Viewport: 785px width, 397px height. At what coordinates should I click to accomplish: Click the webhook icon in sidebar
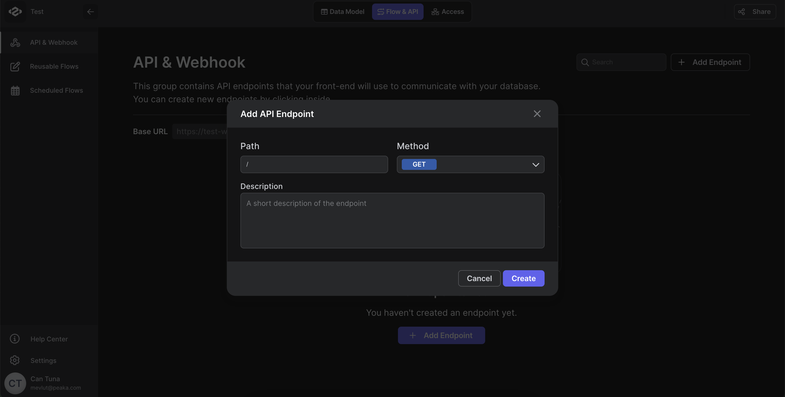pos(15,42)
